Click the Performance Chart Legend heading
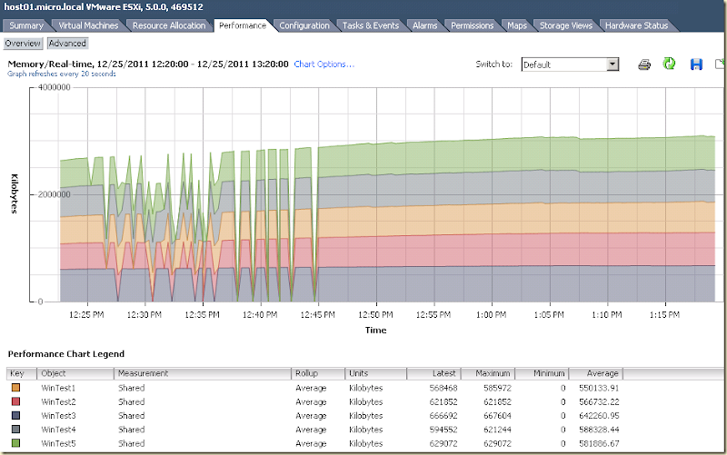Screen dimensions: 727x455 pos(66,354)
